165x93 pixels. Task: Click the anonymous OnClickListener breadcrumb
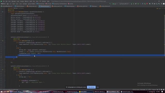click(60, 4)
